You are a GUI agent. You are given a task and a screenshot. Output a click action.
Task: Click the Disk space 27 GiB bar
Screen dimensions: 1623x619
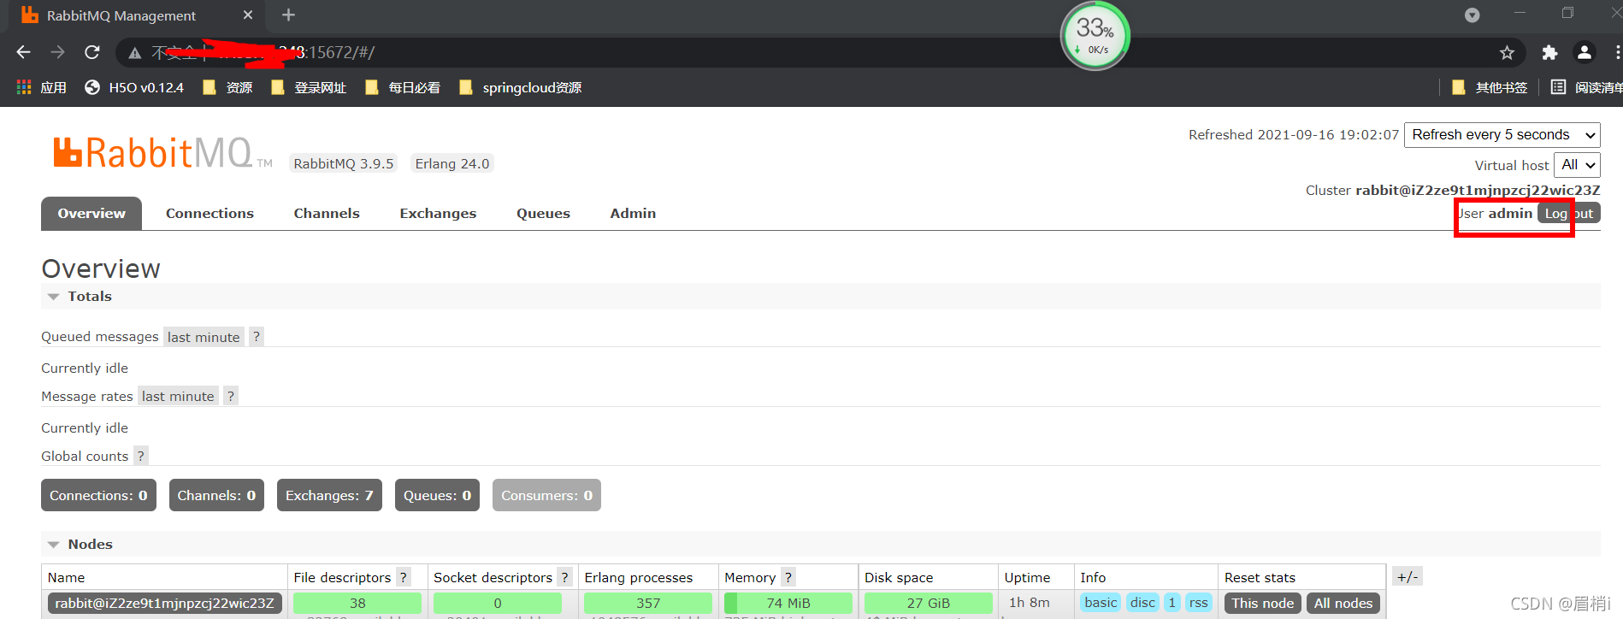(929, 604)
